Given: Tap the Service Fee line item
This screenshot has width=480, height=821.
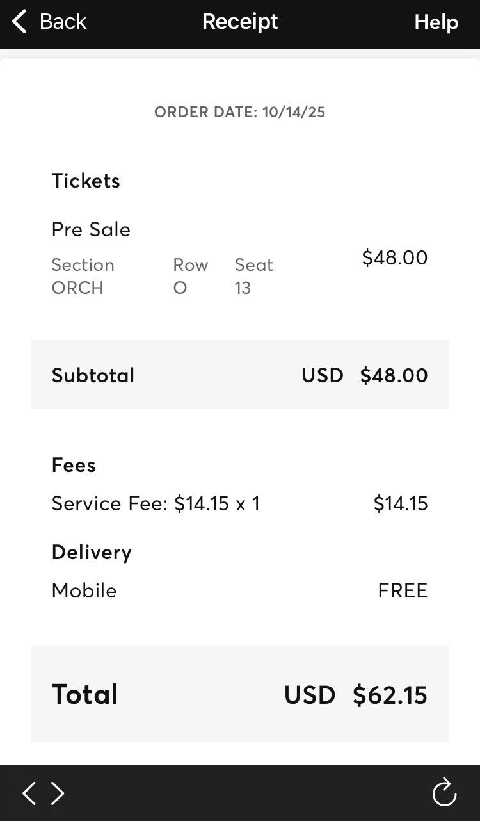Looking at the screenshot, I should click(156, 503).
